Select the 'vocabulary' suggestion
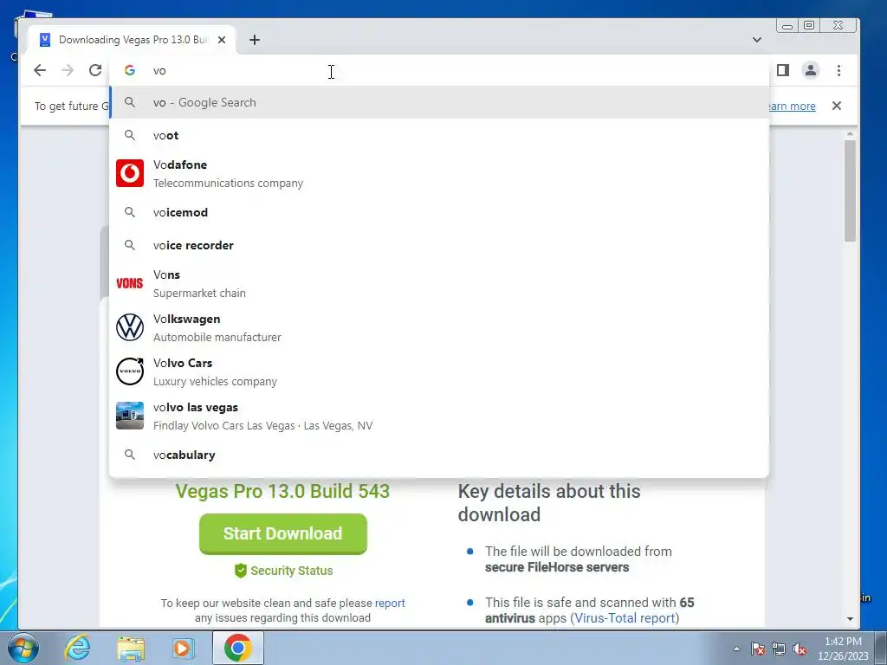887x665 pixels. (x=439, y=455)
